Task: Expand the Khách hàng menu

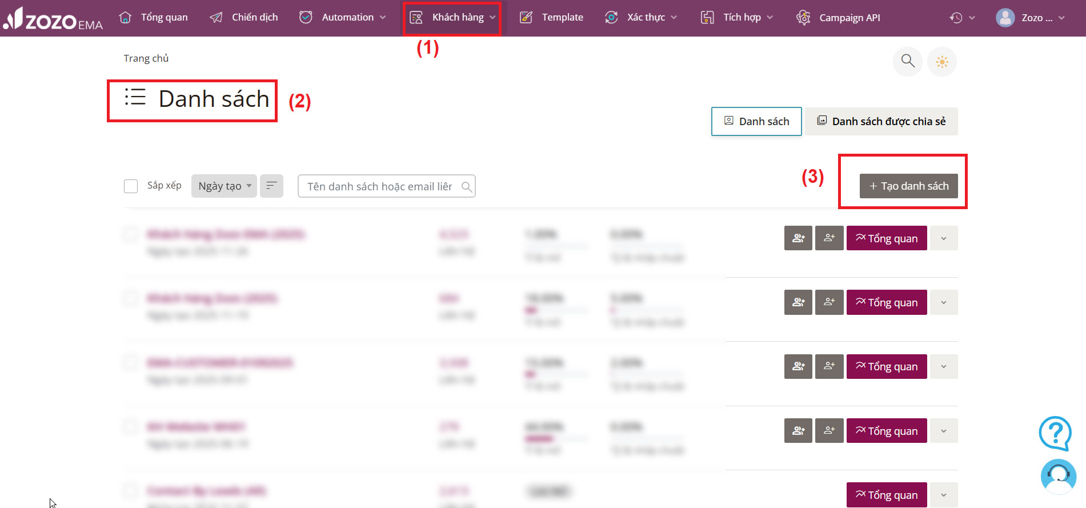Action: [452, 18]
